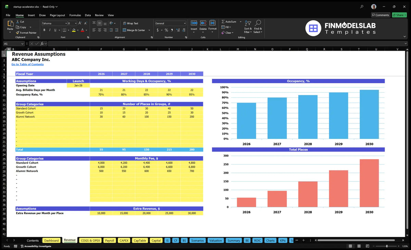Click Format cells icon

[212, 23]
